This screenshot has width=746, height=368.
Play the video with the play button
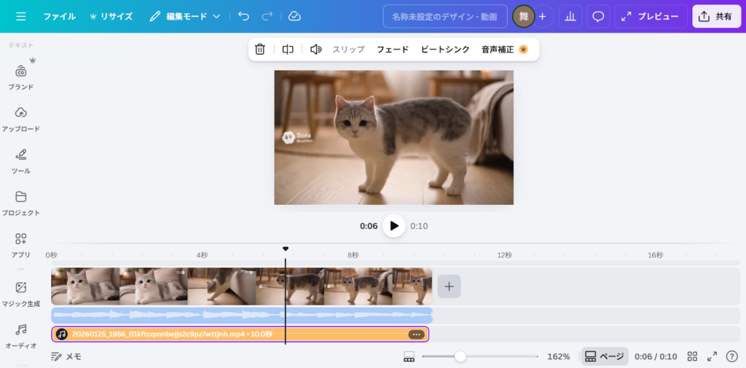394,226
